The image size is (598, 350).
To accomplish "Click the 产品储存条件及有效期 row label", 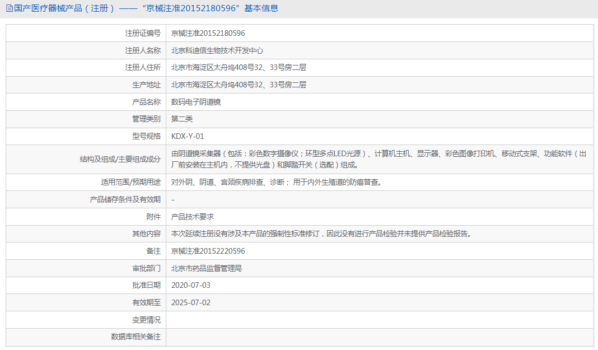I will pos(125,200).
